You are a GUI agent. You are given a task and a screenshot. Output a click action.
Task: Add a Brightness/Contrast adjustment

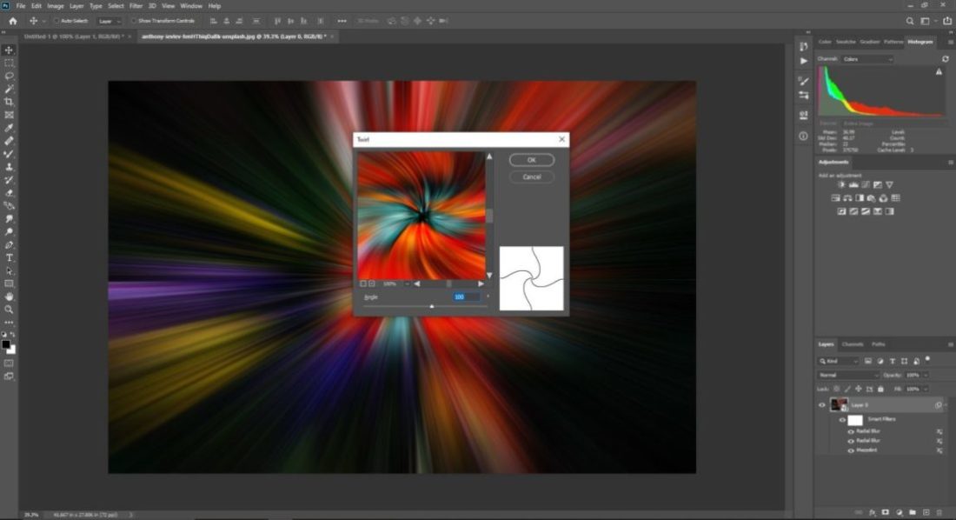coord(841,185)
